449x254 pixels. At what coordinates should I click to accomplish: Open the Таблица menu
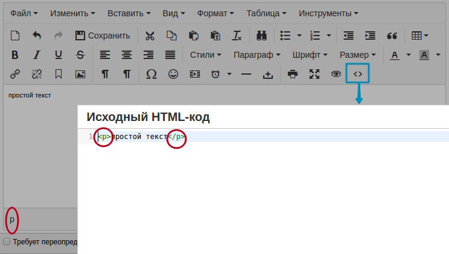(x=266, y=13)
